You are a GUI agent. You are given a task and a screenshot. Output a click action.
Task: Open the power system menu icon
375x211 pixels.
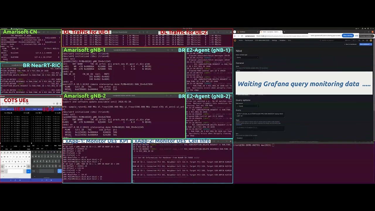371,28
